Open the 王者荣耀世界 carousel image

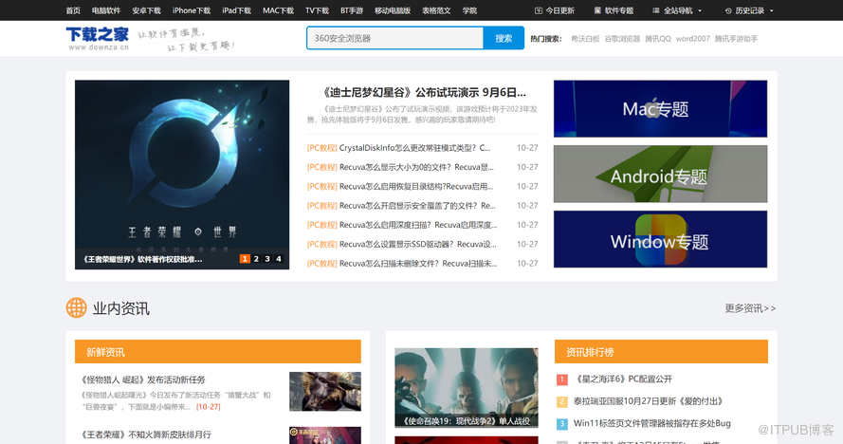pyautogui.click(x=182, y=175)
